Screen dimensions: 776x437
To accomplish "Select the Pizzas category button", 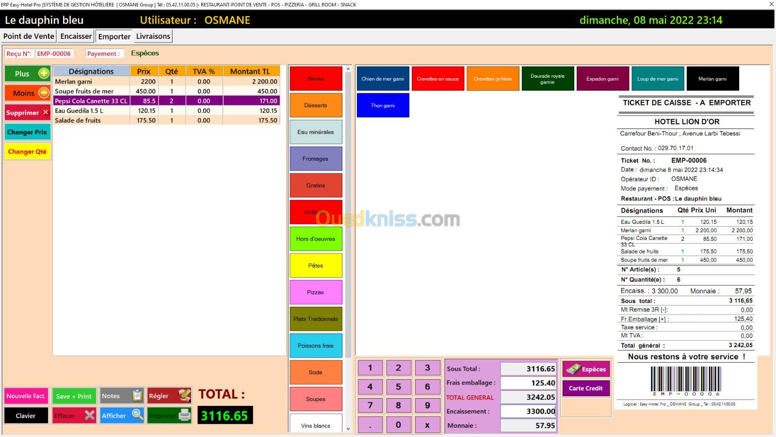I will pos(316,292).
